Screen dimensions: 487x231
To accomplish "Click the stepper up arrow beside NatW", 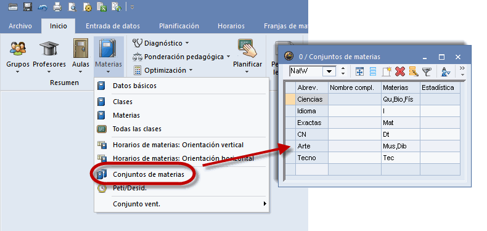I will point(343,69).
